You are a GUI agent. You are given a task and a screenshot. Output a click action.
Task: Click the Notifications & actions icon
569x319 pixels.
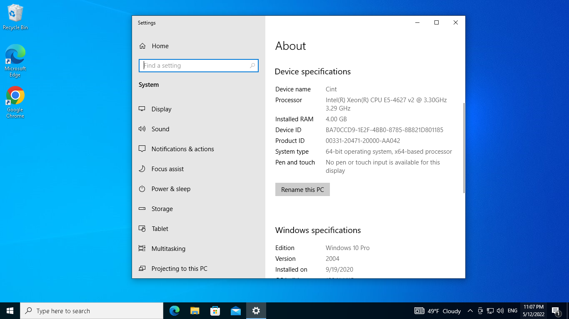pyautogui.click(x=142, y=149)
